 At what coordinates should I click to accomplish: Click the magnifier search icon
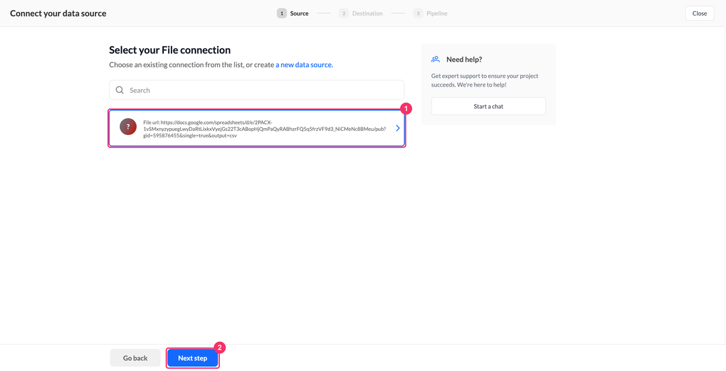point(120,90)
